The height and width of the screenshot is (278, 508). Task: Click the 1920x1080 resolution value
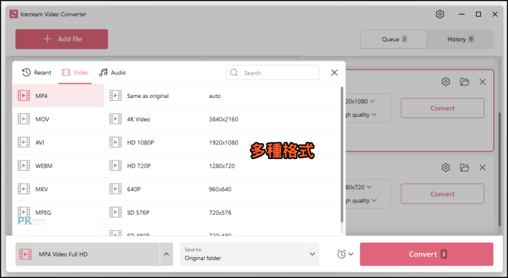[223, 142]
